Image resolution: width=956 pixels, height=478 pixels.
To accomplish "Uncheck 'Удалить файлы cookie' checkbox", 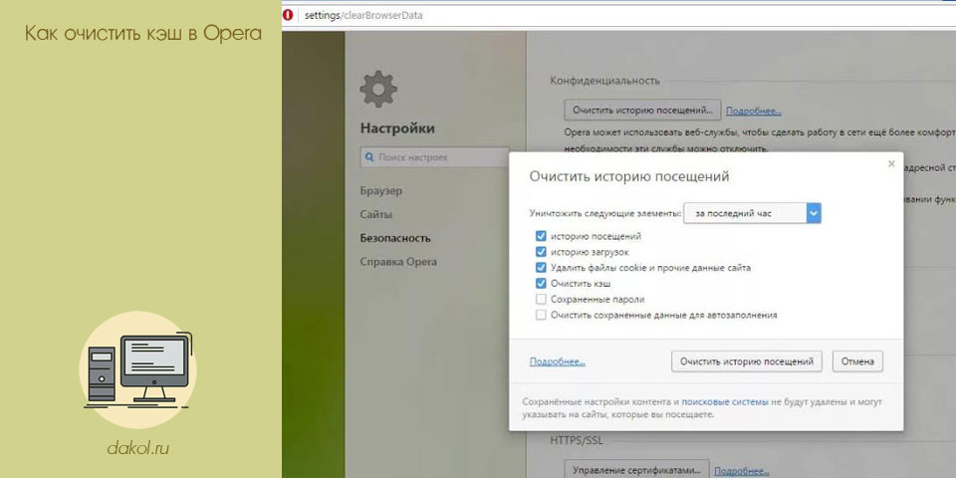I will point(540,268).
